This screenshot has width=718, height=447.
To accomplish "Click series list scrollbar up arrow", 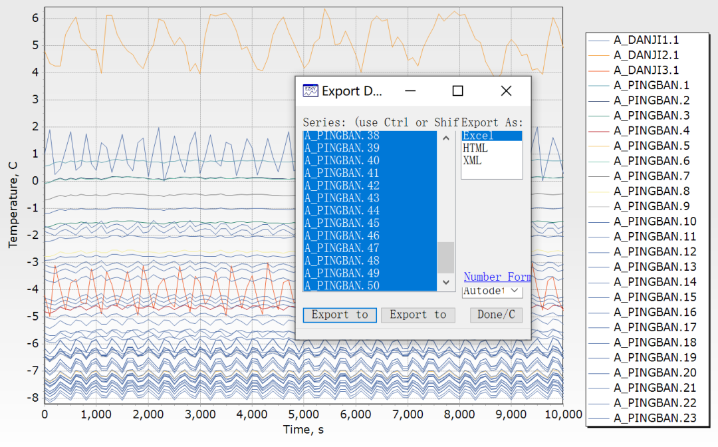I will point(446,138).
